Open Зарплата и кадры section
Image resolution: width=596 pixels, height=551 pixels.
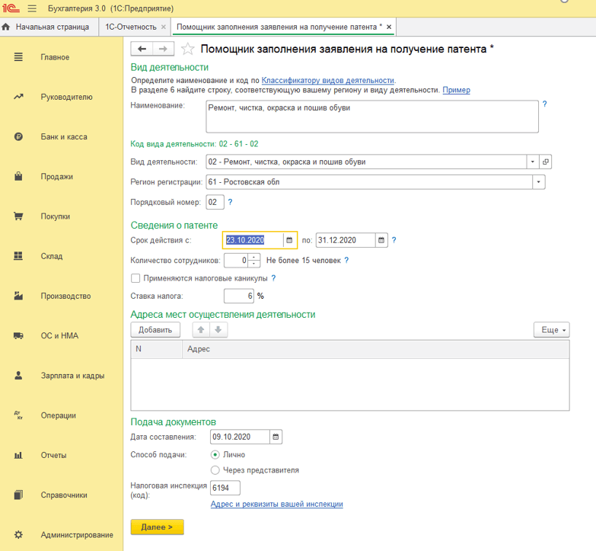pyautogui.click(x=72, y=376)
